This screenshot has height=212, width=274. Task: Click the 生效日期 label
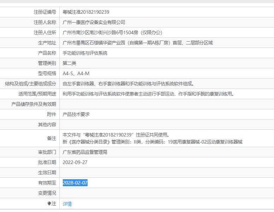pyautogui.click(x=47, y=172)
